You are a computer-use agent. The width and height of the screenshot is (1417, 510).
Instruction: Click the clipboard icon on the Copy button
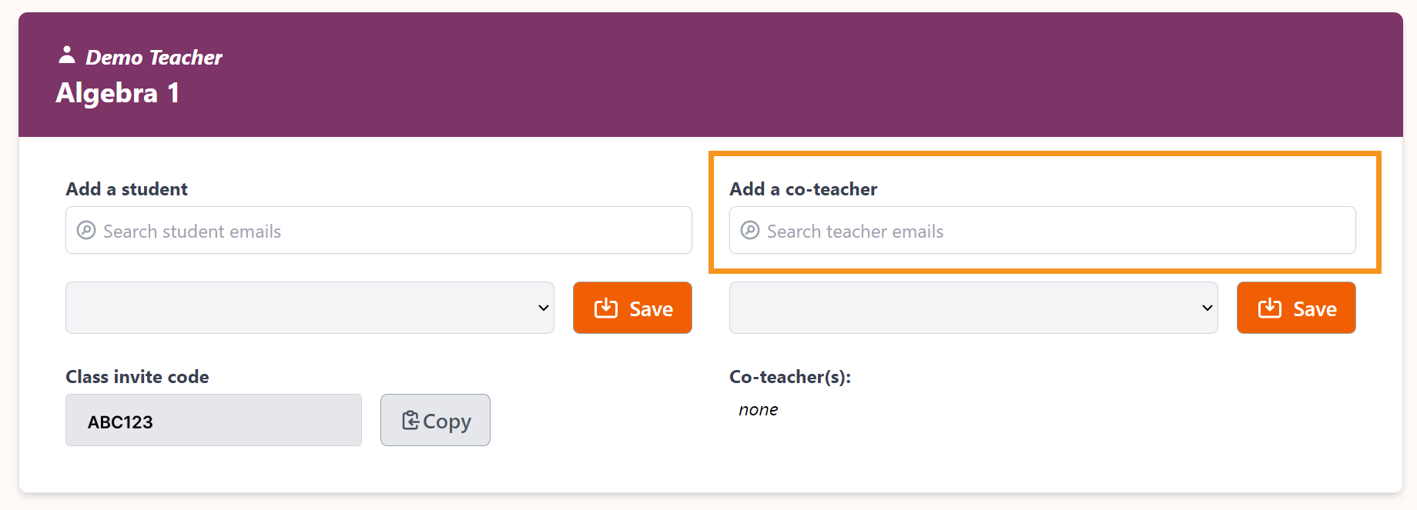[x=410, y=421]
